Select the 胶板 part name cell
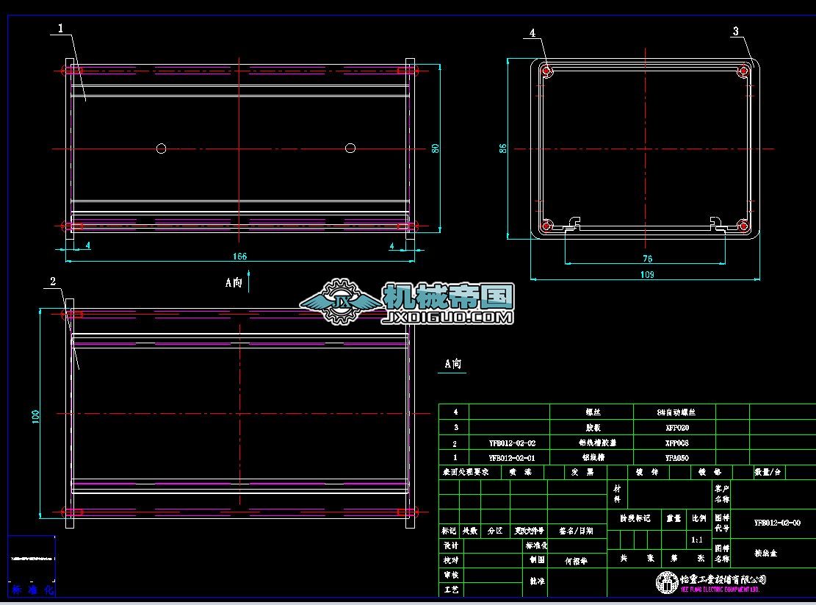 593,427
